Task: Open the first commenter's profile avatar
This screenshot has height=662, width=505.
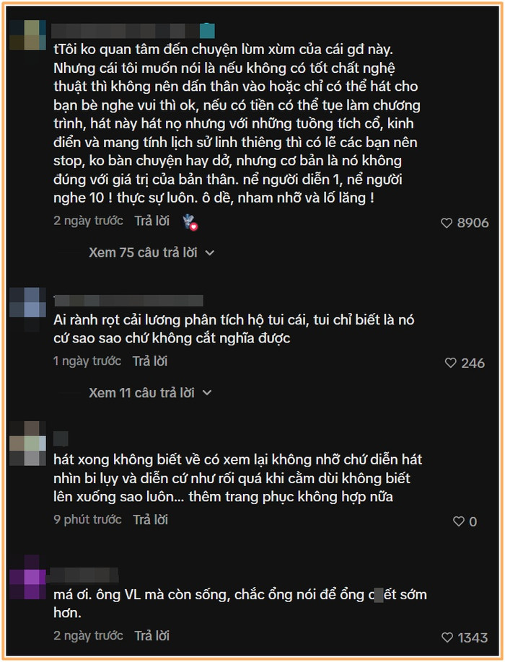Action: point(27,35)
